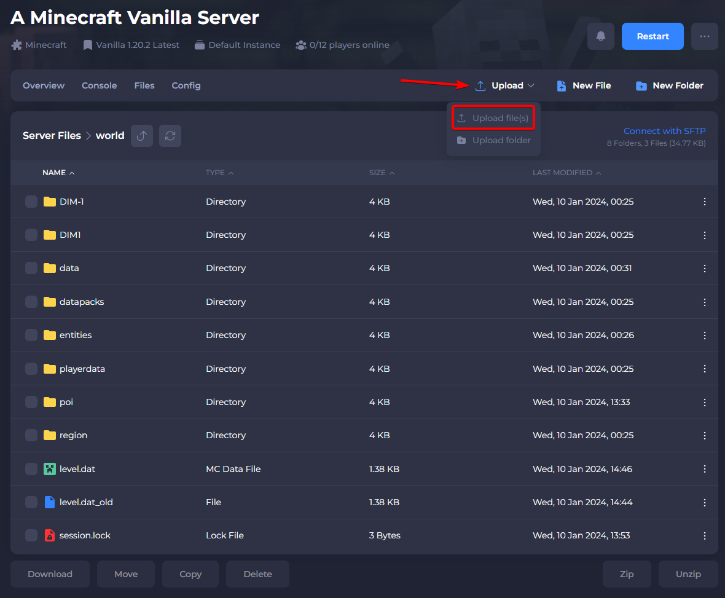Tick the poi folder checkbox
Image resolution: width=725 pixels, height=598 pixels.
point(31,403)
